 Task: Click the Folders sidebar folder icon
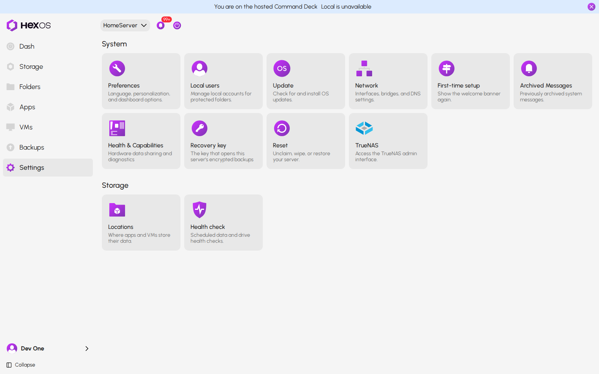click(10, 87)
